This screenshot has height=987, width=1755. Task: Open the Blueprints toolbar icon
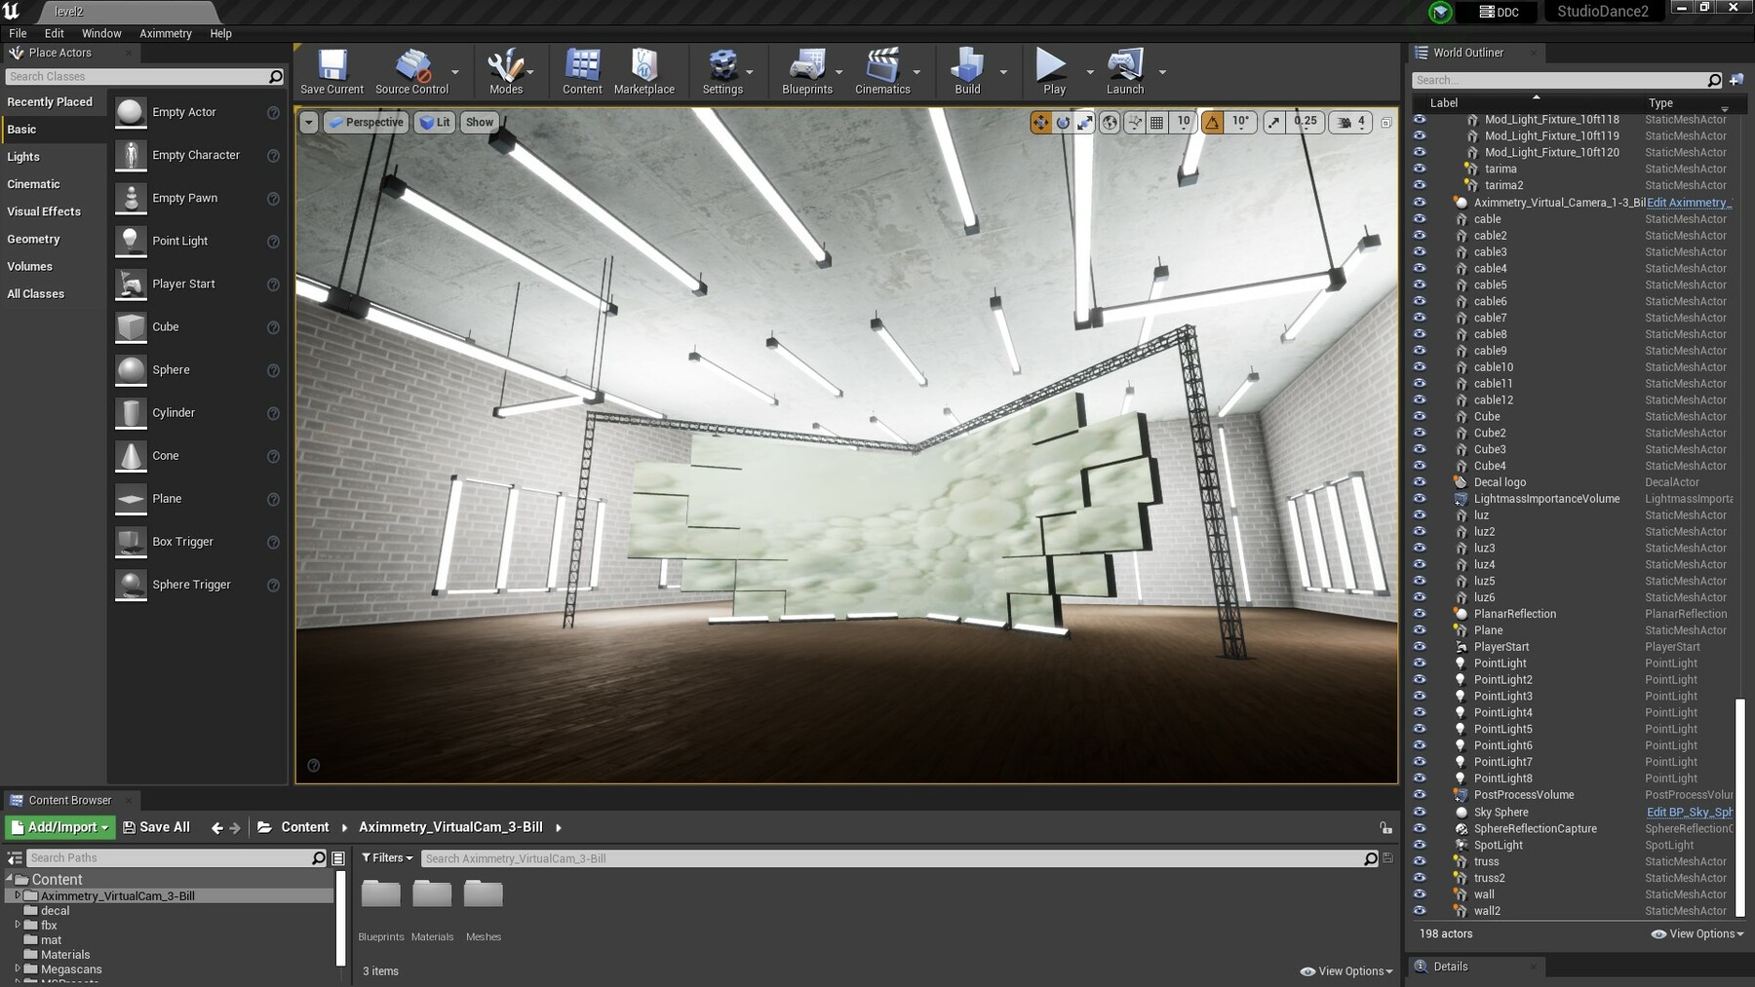[x=805, y=70]
